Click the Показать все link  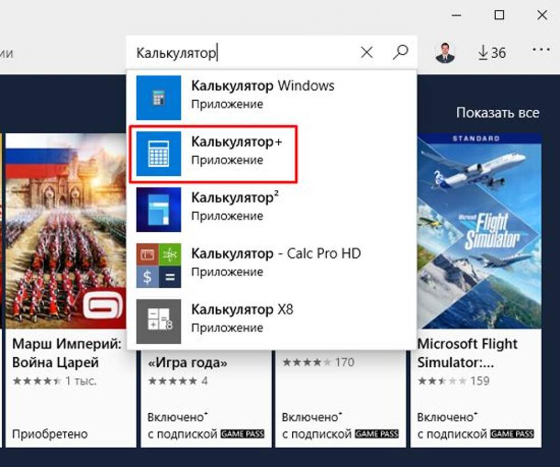pos(498,113)
